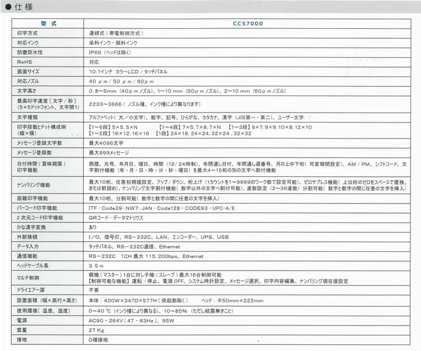Select the 最大999メッセージ value
Viewport: 421px width, 351px height.
coord(109,152)
